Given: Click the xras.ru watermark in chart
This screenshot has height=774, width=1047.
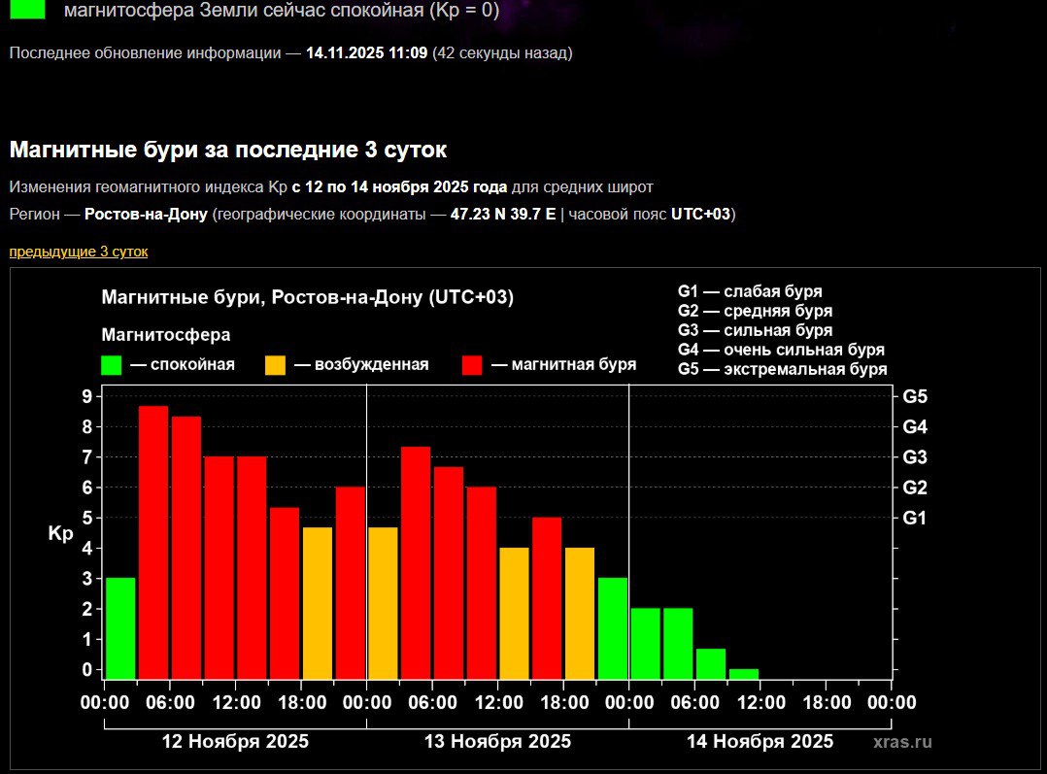Looking at the screenshot, I should [902, 742].
